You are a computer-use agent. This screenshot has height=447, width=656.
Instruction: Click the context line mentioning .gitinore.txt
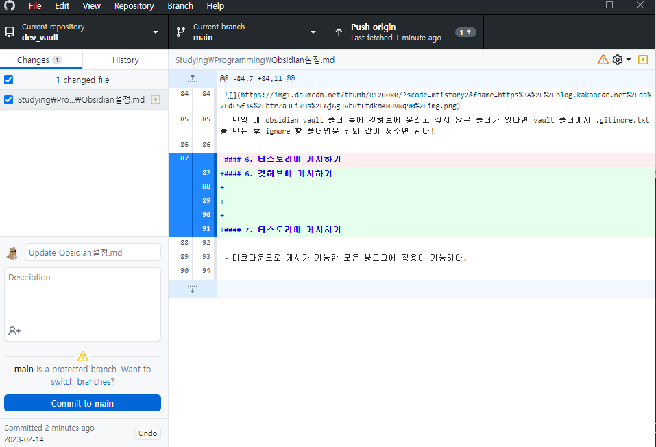coord(436,125)
